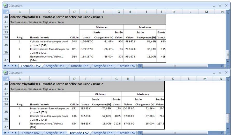This screenshot has width=231, height=135.
Task: Click 'Minimum' header in top window
Action: click(x=101, y=27)
